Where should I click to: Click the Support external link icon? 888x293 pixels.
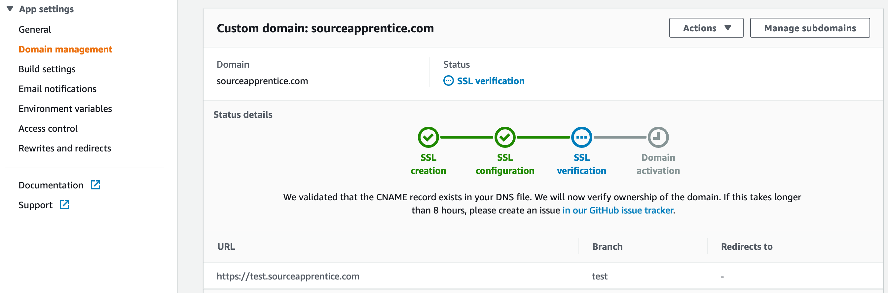(x=64, y=205)
